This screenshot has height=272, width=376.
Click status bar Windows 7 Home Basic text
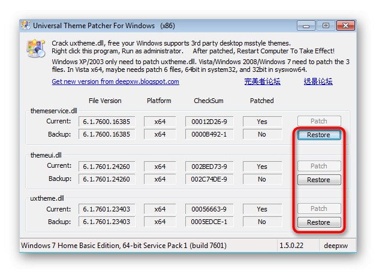coord(124,246)
